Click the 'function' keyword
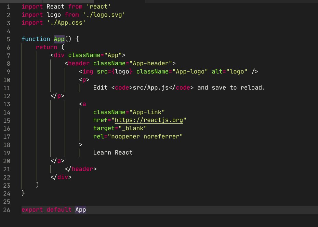Screen dimensions: 318x227 pyautogui.click(x=36, y=39)
